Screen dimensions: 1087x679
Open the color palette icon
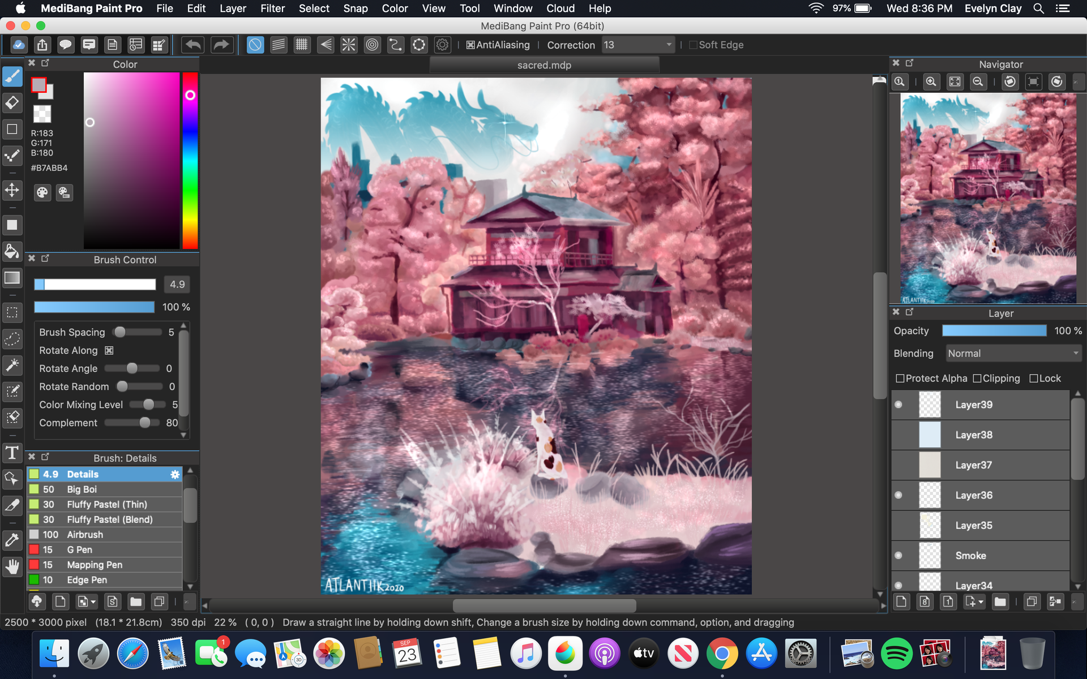tap(42, 192)
